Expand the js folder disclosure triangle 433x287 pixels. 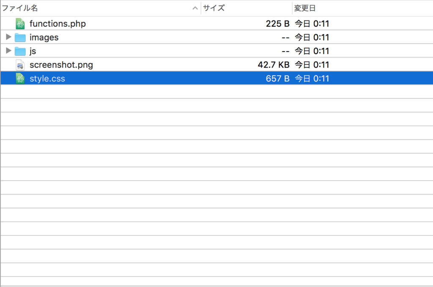point(8,51)
